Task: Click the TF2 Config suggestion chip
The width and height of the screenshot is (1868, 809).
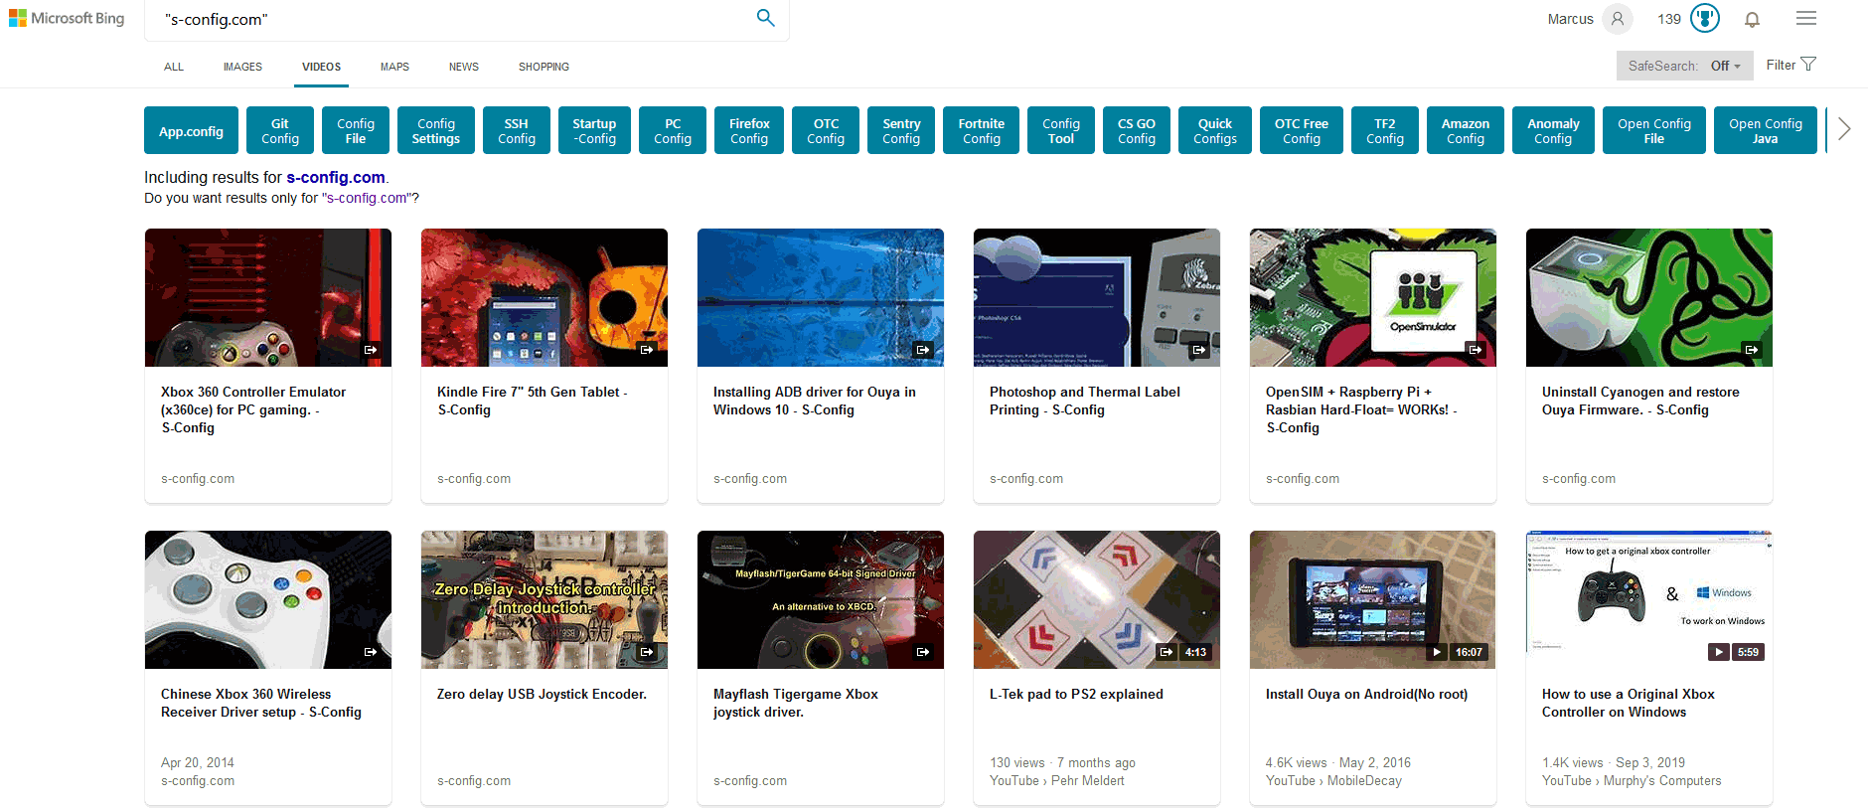Action: [x=1385, y=130]
